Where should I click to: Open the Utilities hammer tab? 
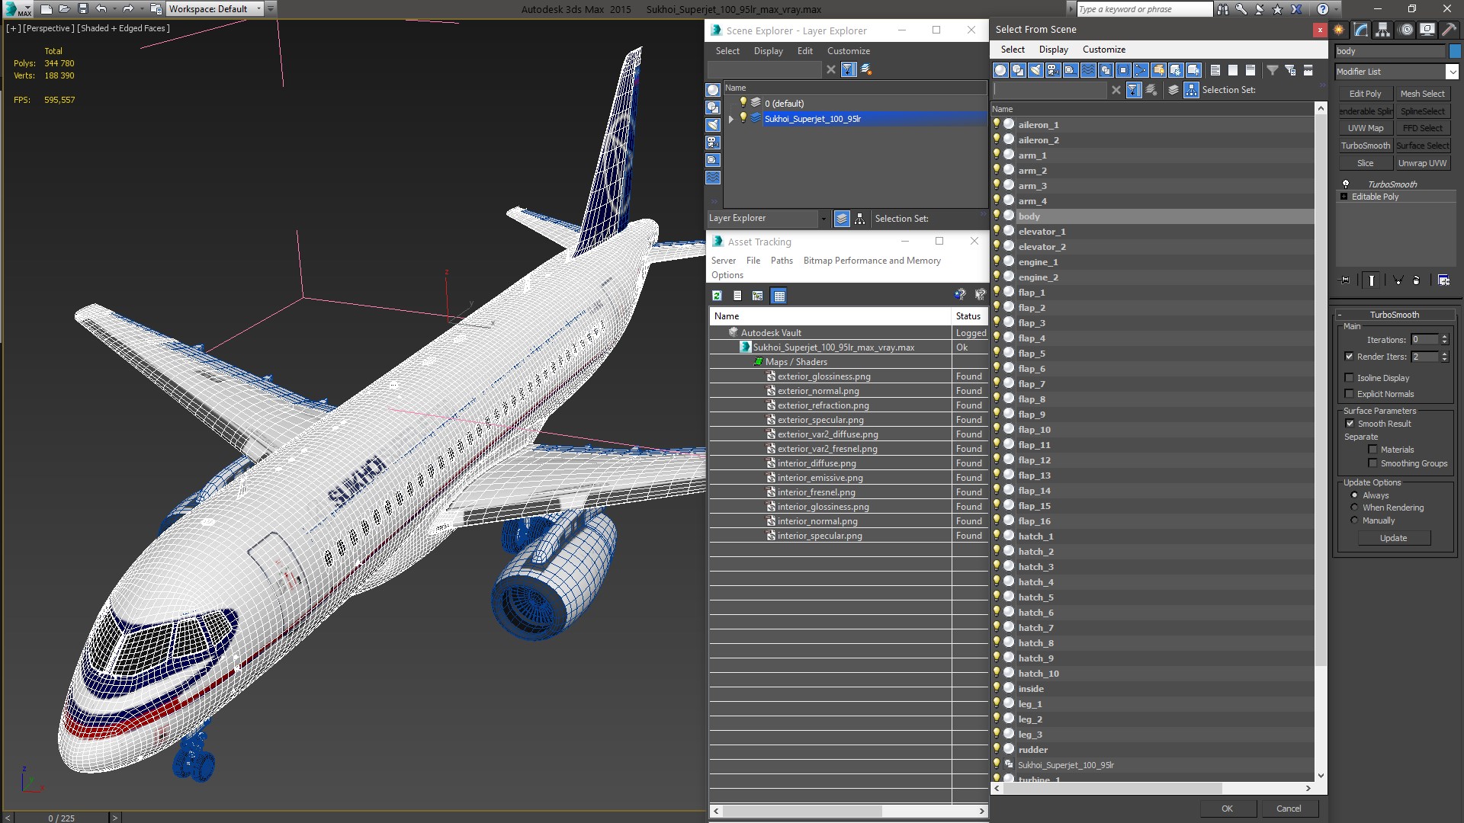pos(1449,30)
